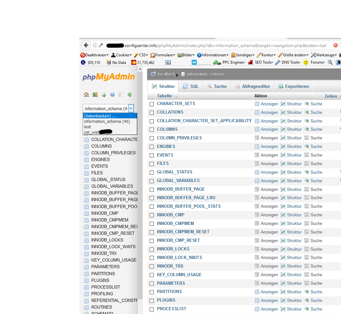Viewport: 341px width, 314px height.
Task: Click the log out door icon
Action: pyautogui.click(x=95, y=94)
